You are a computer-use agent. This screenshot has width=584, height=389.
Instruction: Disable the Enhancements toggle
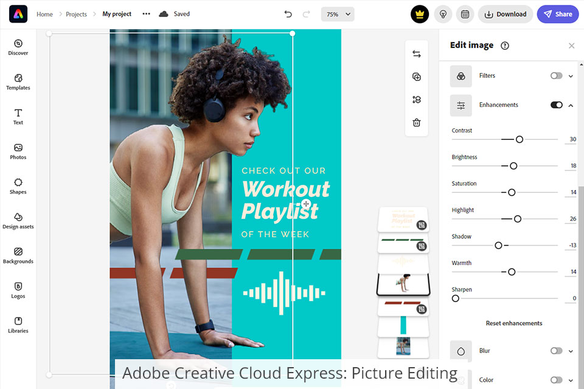click(556, 105)
